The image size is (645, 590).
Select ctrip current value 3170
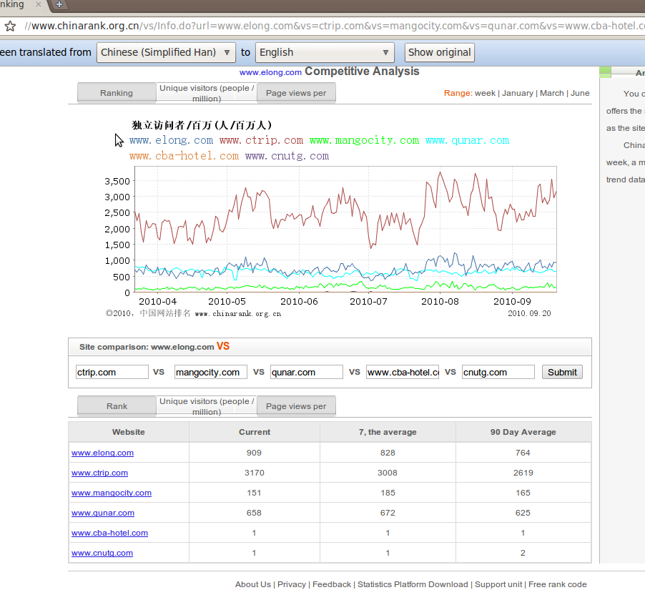click(255, 473)
